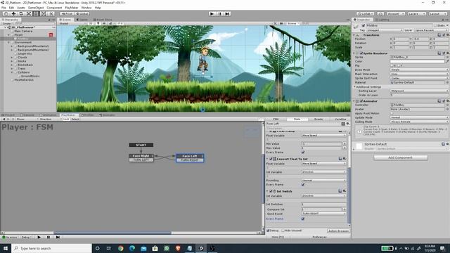Open Sprites-Default material settings gear
Image resolution: width=450 pixels, height=253 pixels.
click(447, 144)
